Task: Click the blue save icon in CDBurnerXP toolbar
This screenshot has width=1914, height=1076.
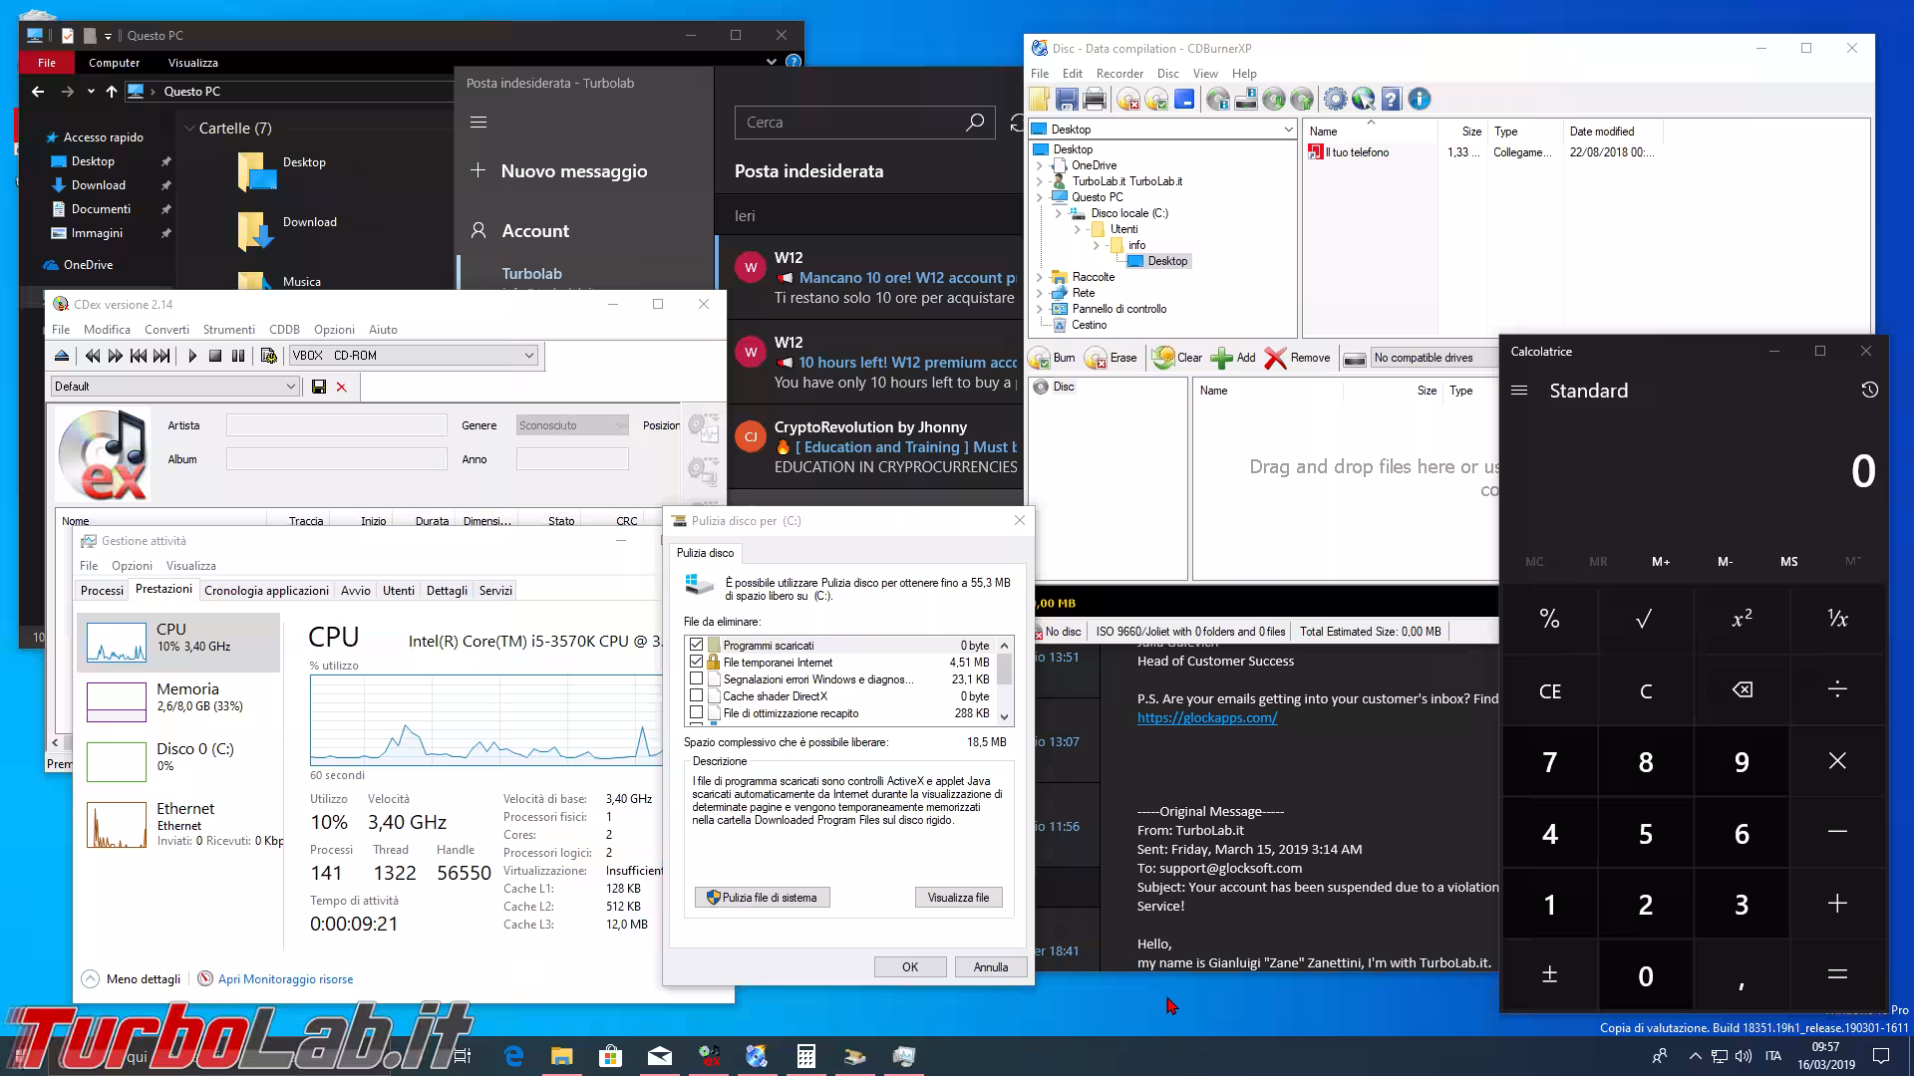Action: pos(1067,100)
